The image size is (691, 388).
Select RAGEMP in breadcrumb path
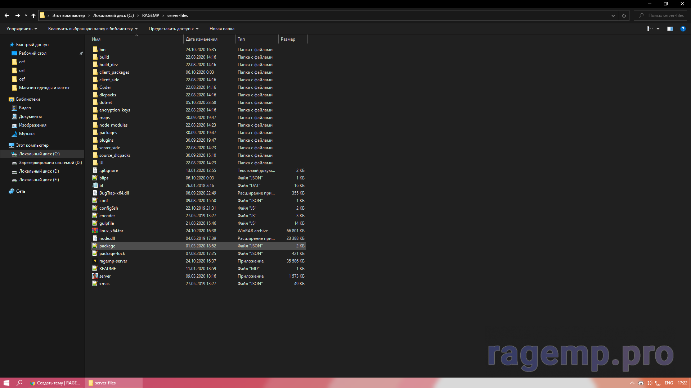tap(151, 15)
